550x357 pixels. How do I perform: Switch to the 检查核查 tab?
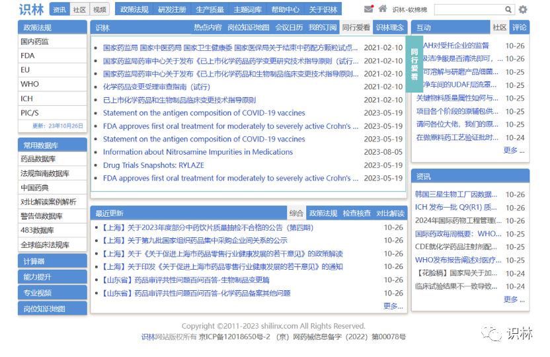click(x=357, y=213)
